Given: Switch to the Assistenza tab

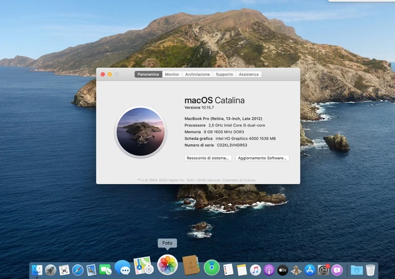Looking at the screenshot, I should 249,74.
